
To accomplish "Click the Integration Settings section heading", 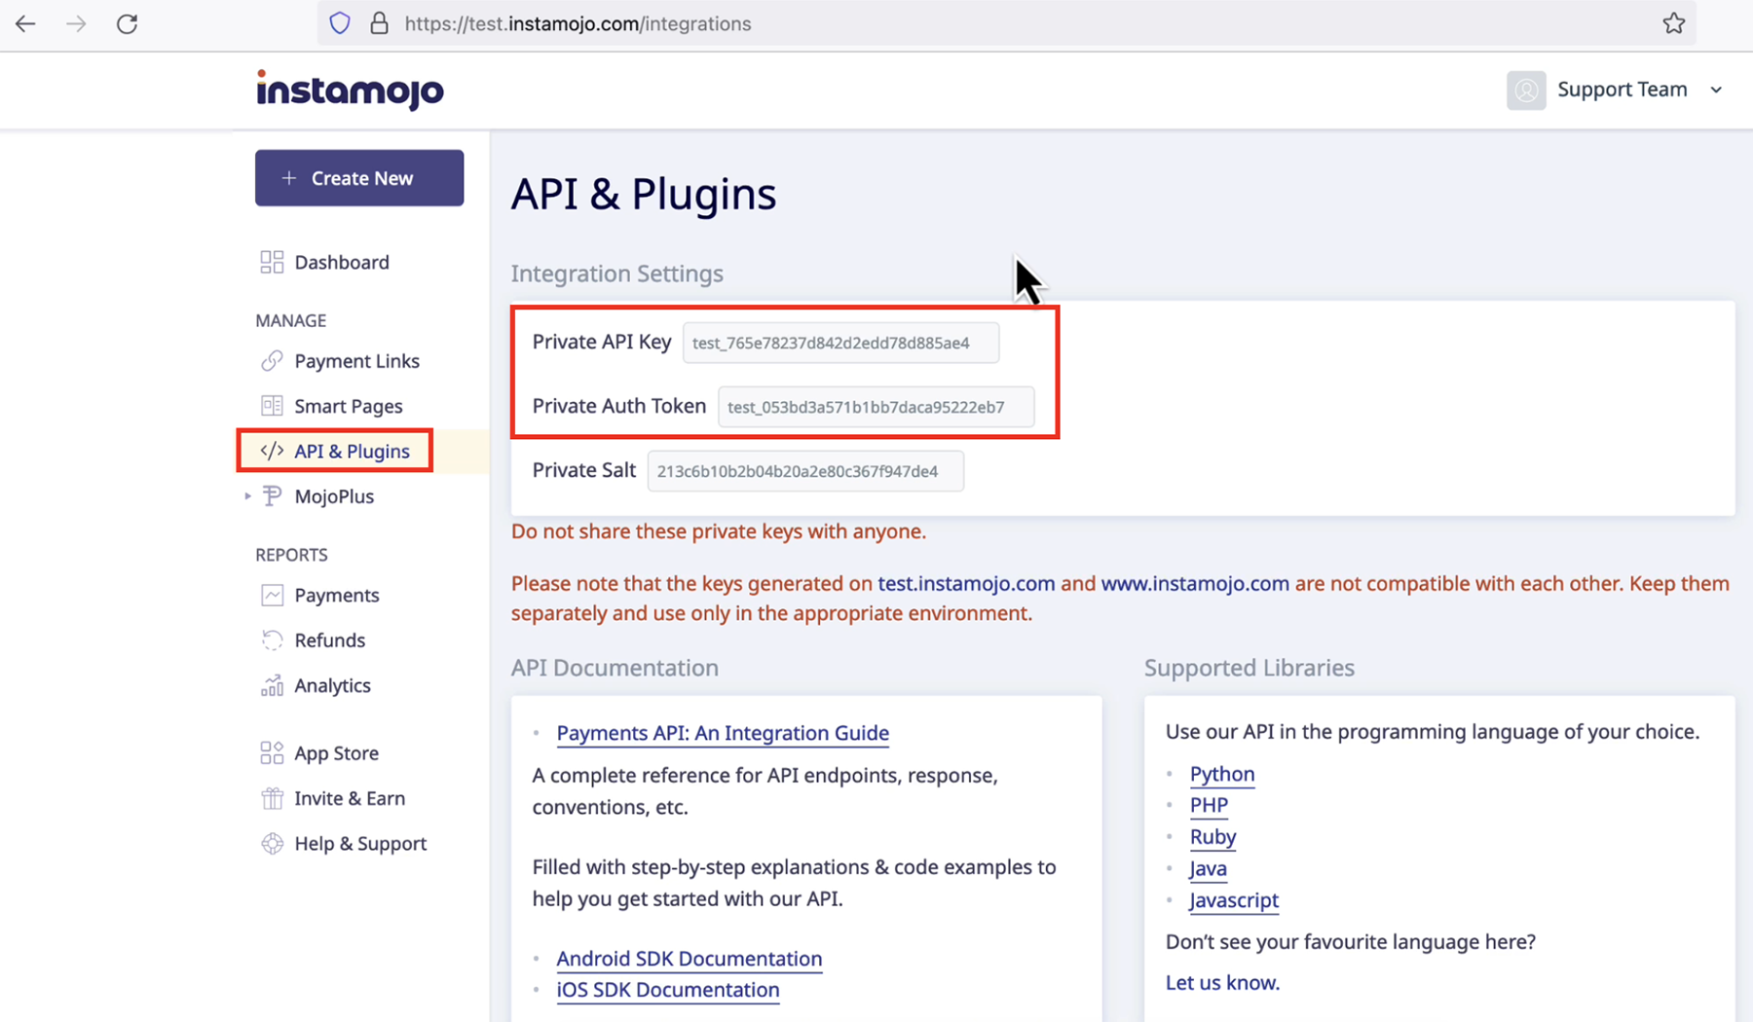I will click(617, 274).
